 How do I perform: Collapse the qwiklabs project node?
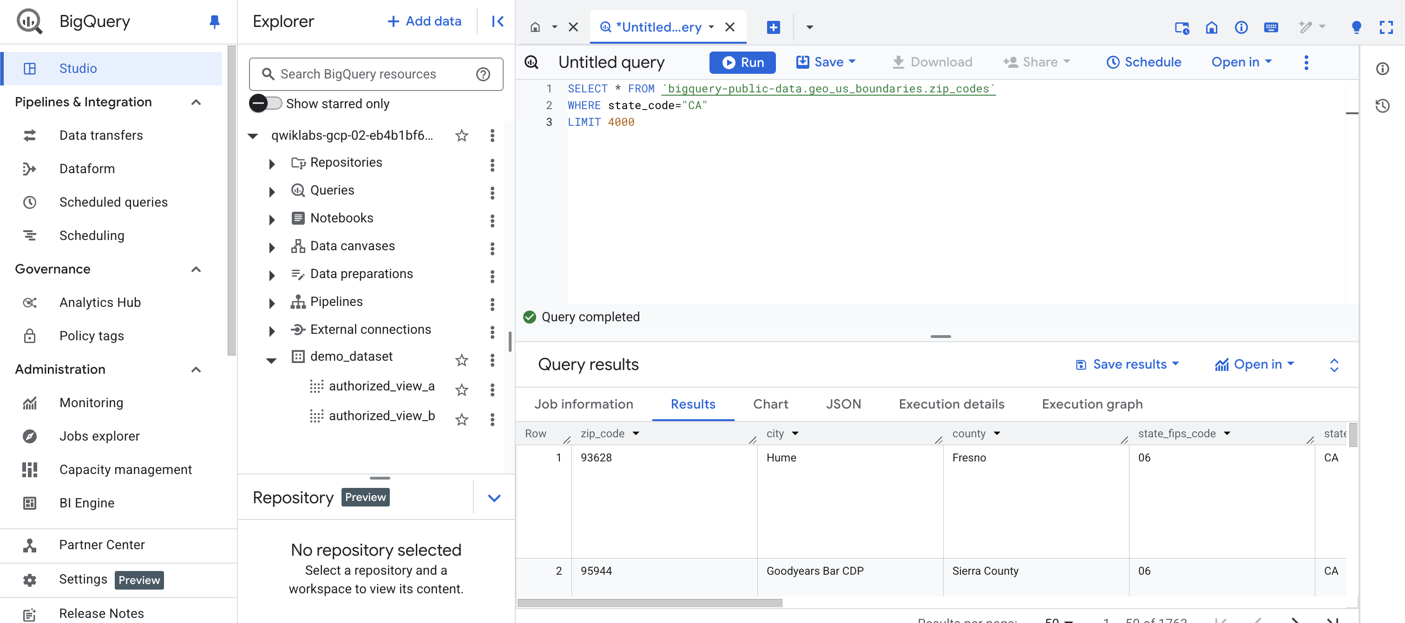tap(253, 136)
